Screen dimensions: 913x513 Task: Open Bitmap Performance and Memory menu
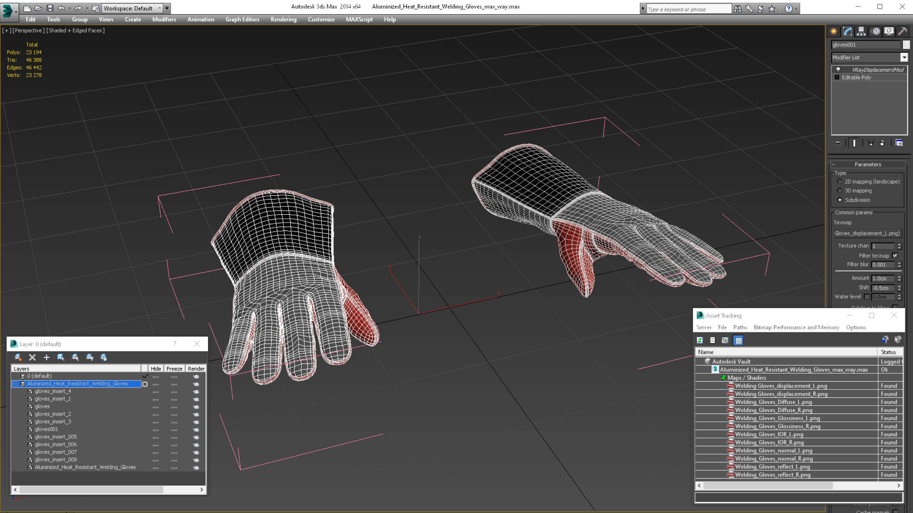(x=796, y=327)
